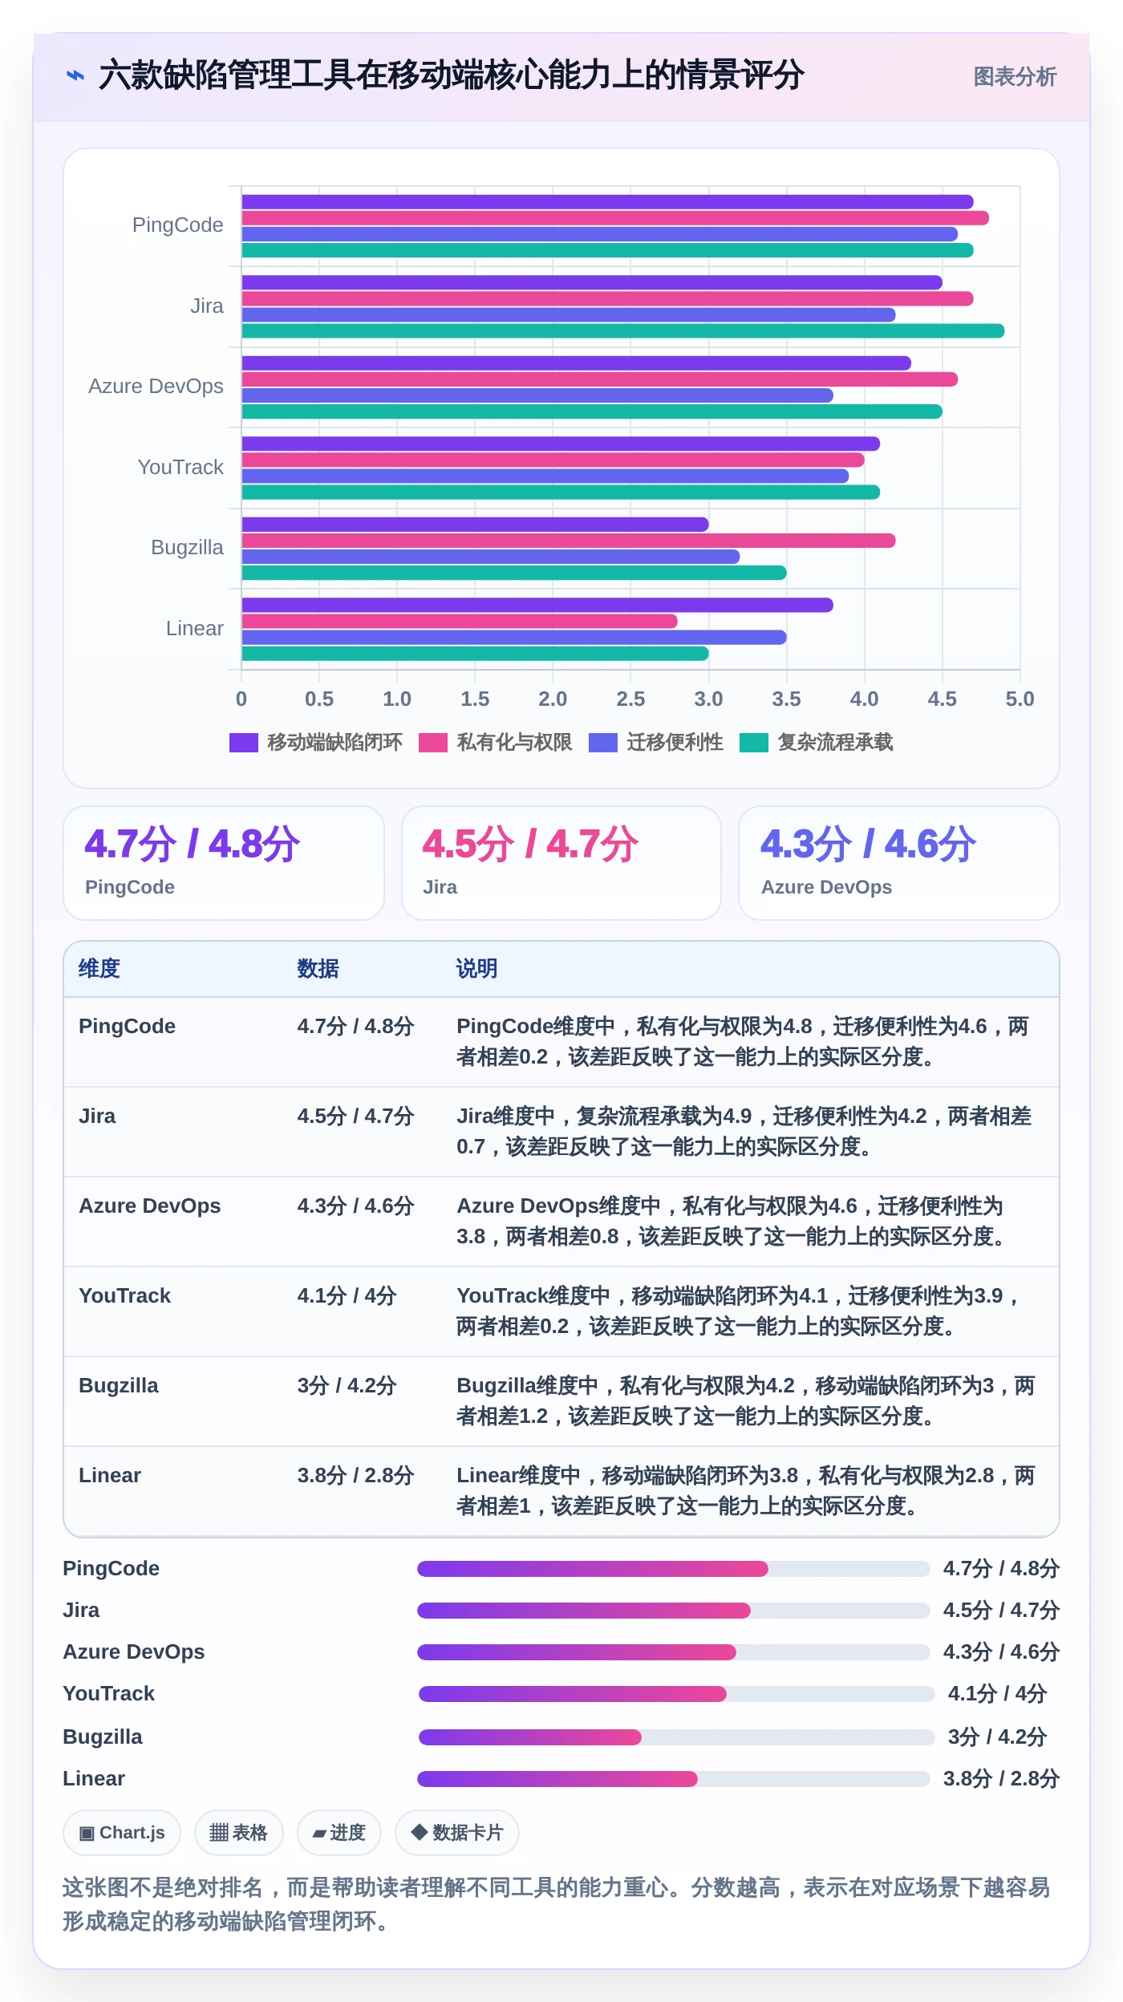Viewport: 1123px width, 2002px height.
Task: Click the Bugzilla progress bar
Action: (x=677, y=1737)
